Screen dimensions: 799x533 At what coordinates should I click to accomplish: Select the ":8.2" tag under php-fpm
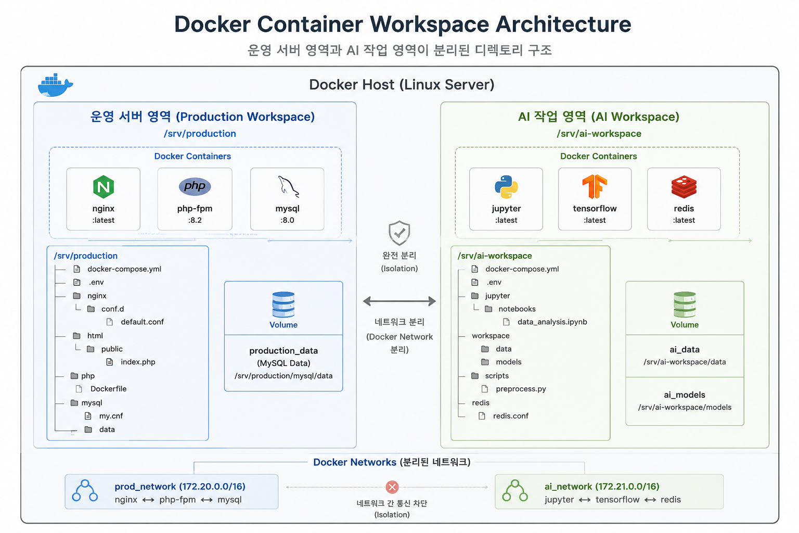pyautogui.click(x=195, y=220)
